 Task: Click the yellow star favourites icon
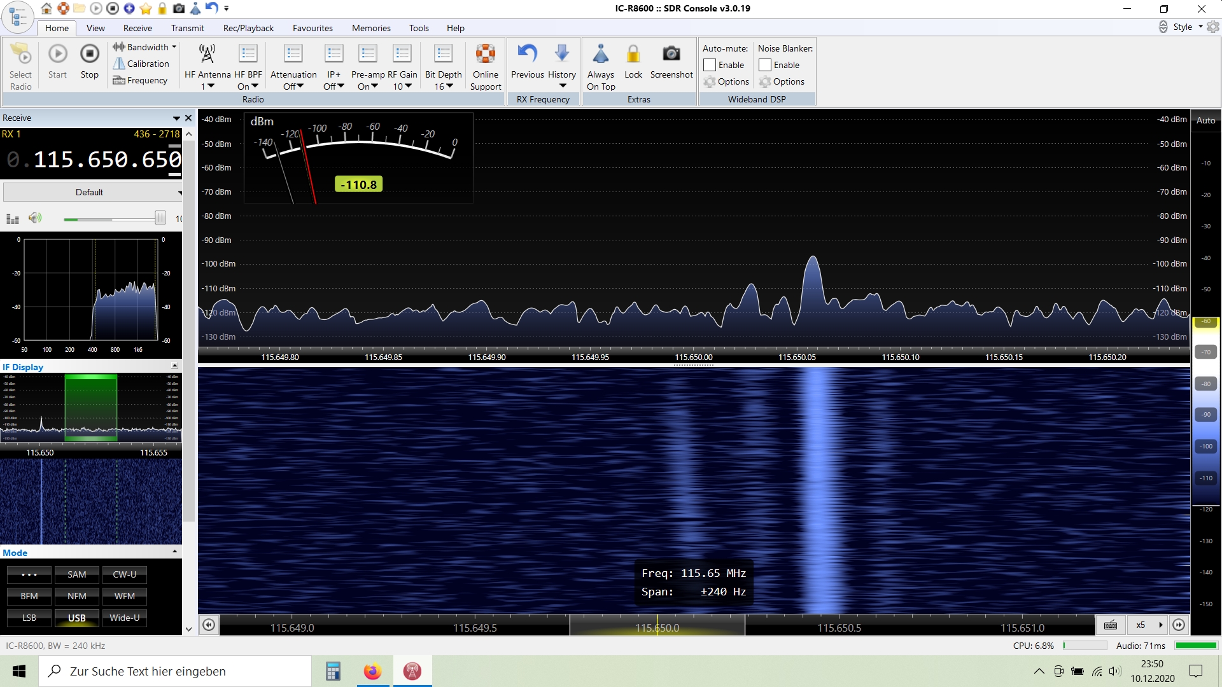coord(146,8)
